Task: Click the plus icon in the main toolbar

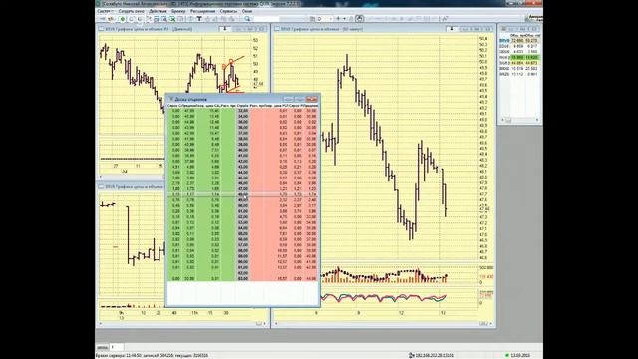Action: (x=338, y=19)
